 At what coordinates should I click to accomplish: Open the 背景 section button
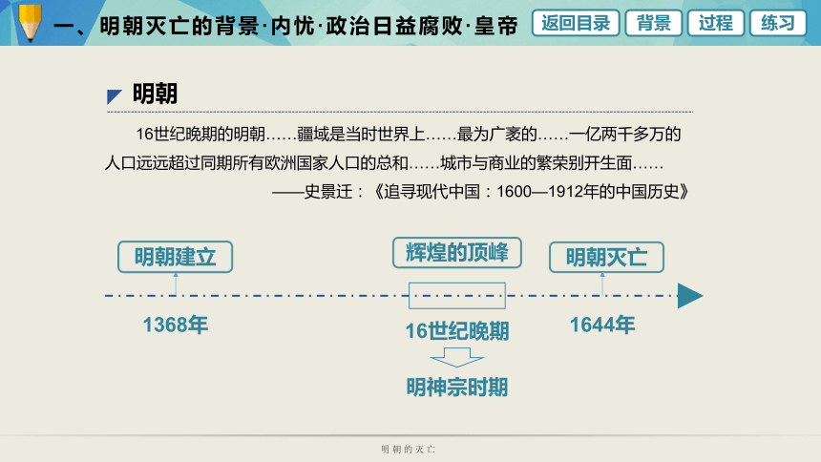pos(653,23)
